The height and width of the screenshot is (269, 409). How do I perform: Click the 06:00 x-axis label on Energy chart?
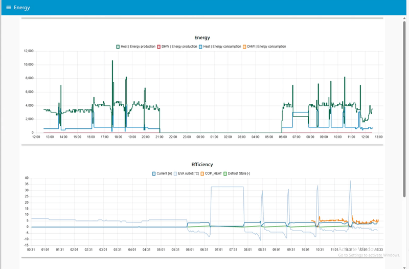pos(283,137)
